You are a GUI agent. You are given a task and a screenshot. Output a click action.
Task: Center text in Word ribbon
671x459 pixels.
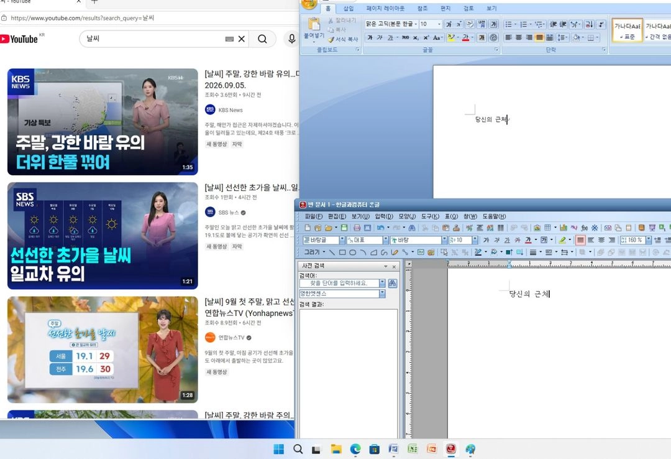tap(519, 38)
